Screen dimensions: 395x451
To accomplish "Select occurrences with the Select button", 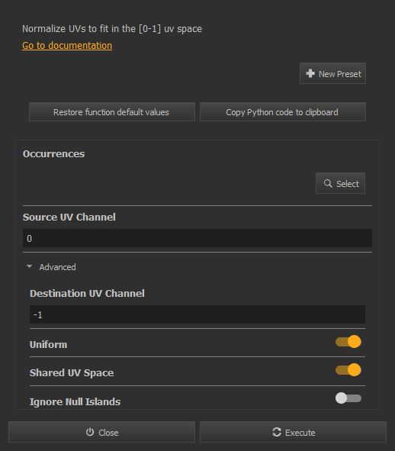I will coord(340,183).
